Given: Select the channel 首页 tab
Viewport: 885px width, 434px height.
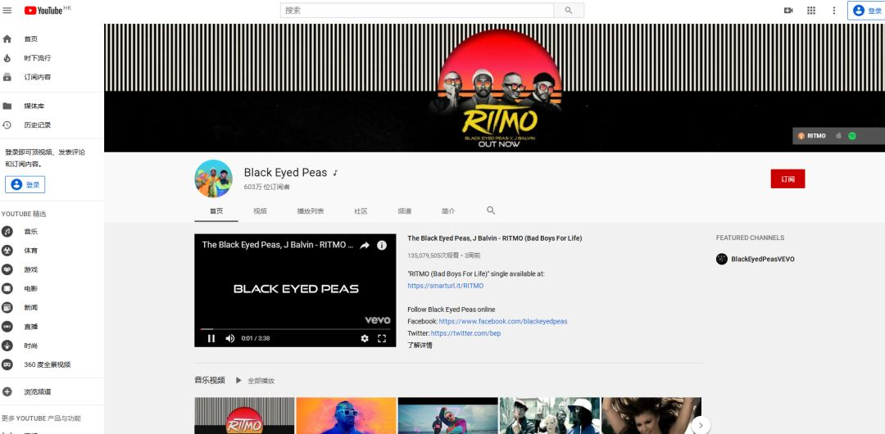Looking at the screenshot, I should [x=216, y=211].
